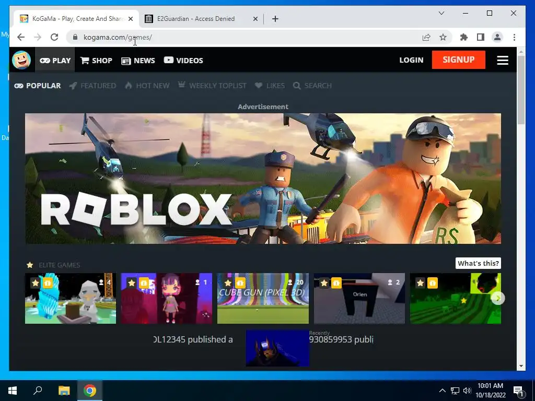535x401 pixels.
Task: Click the What's this? button
Action: pos(478,263)
